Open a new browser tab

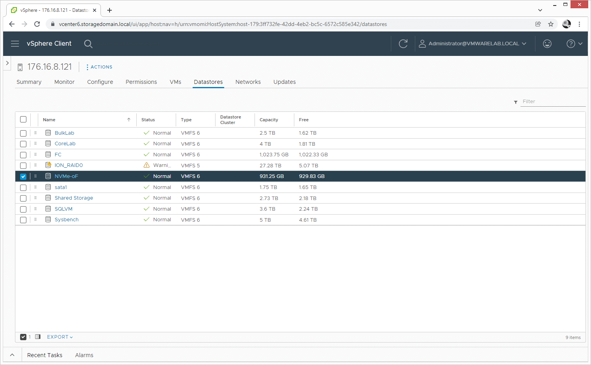[x=110, y=10]
